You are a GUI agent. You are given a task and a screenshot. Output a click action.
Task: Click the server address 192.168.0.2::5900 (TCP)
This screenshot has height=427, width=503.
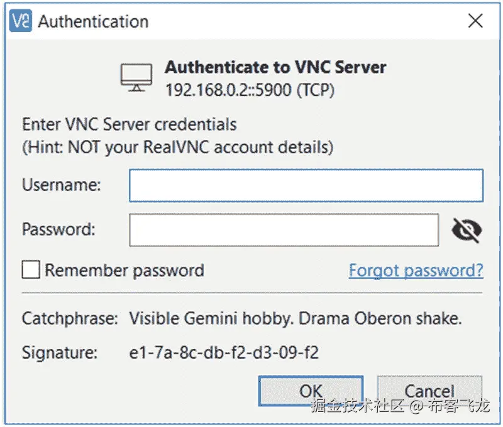click(x=250, y=90)
